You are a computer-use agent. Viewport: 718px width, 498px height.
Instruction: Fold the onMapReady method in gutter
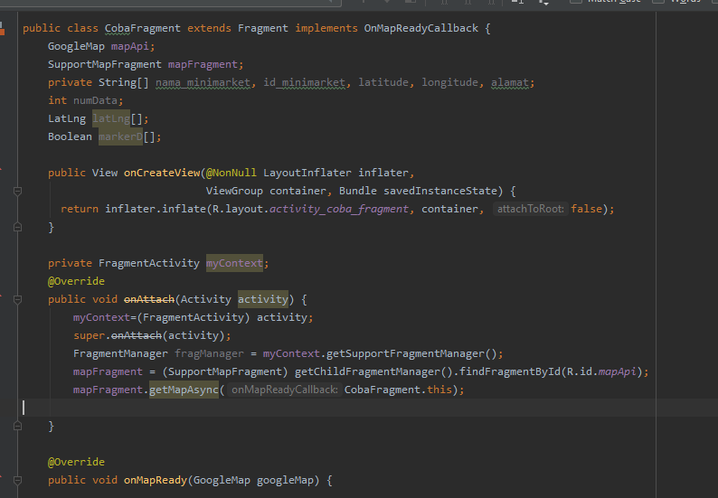pyautogui.click(x=17, y=480)
